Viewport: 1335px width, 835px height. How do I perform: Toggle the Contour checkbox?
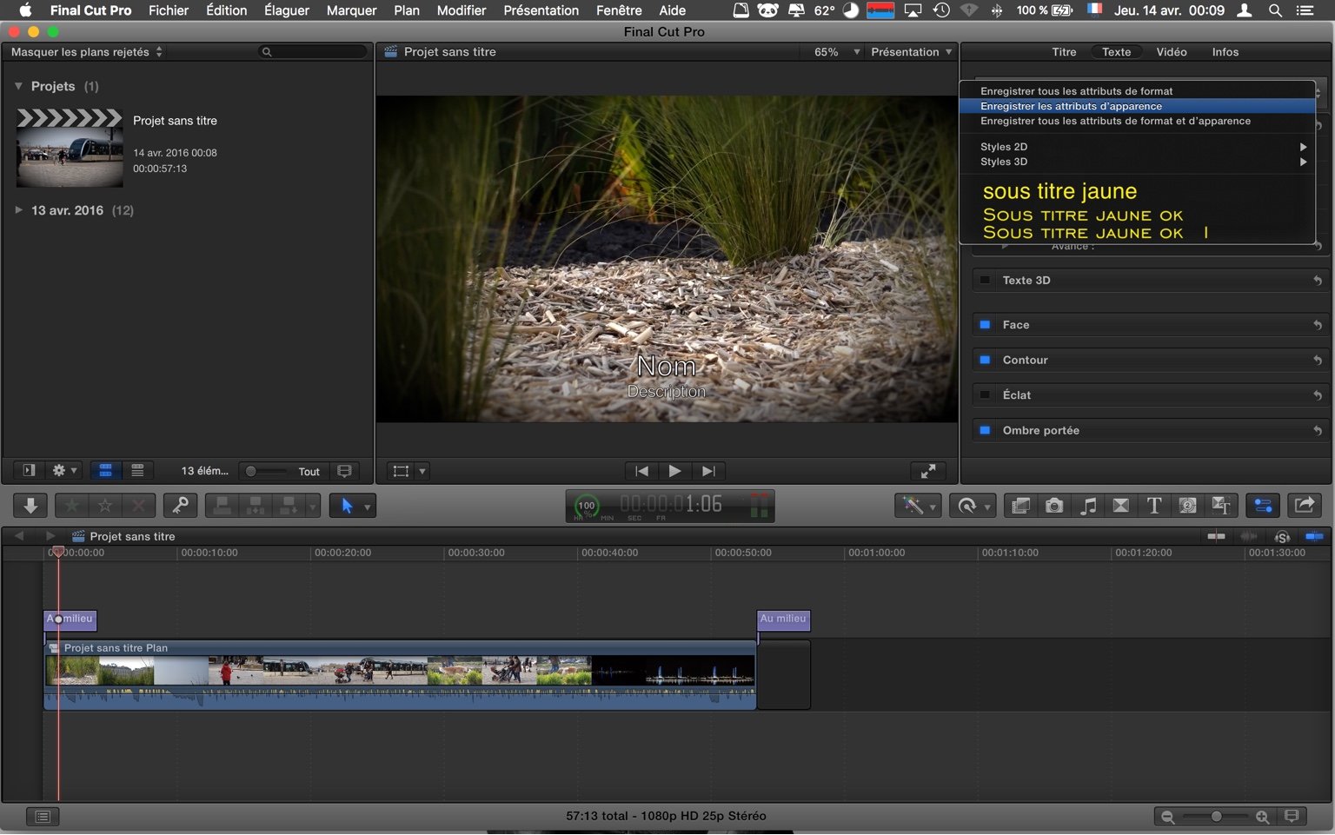(985, 360)
